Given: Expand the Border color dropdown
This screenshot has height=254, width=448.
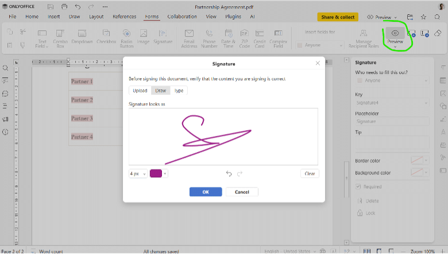Looking at the screenshot, I should coord(426,160).
